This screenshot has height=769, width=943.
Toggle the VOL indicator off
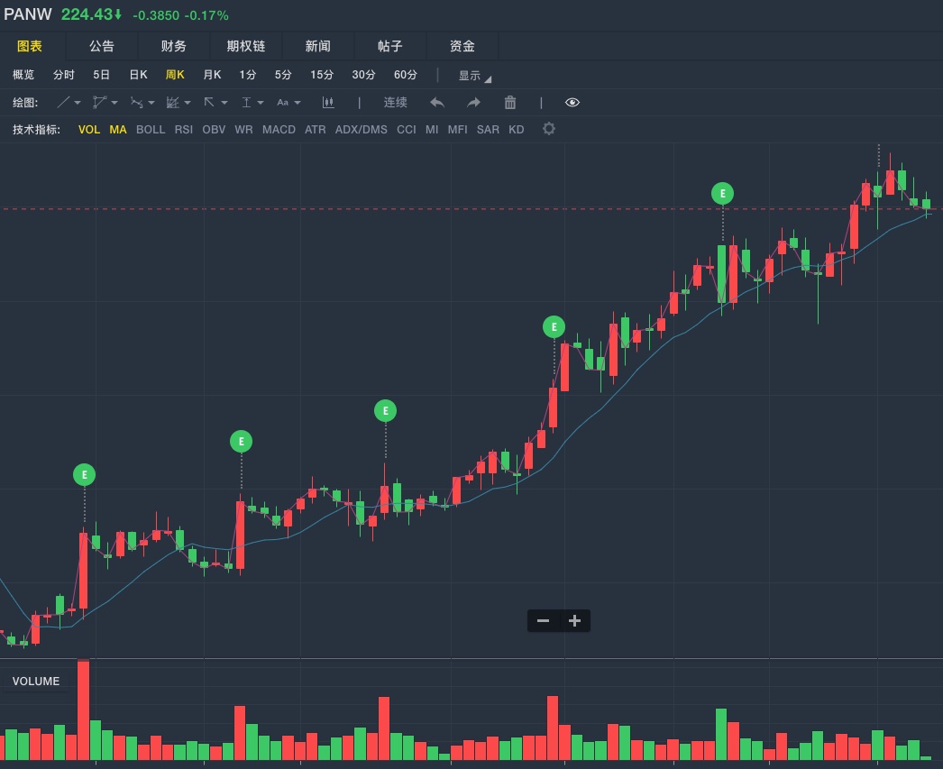pyautogui.click(x=89, y=130)
